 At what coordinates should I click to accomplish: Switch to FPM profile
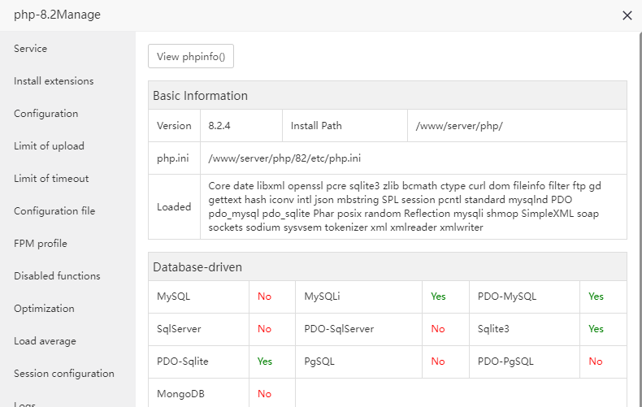coord(41,244)
